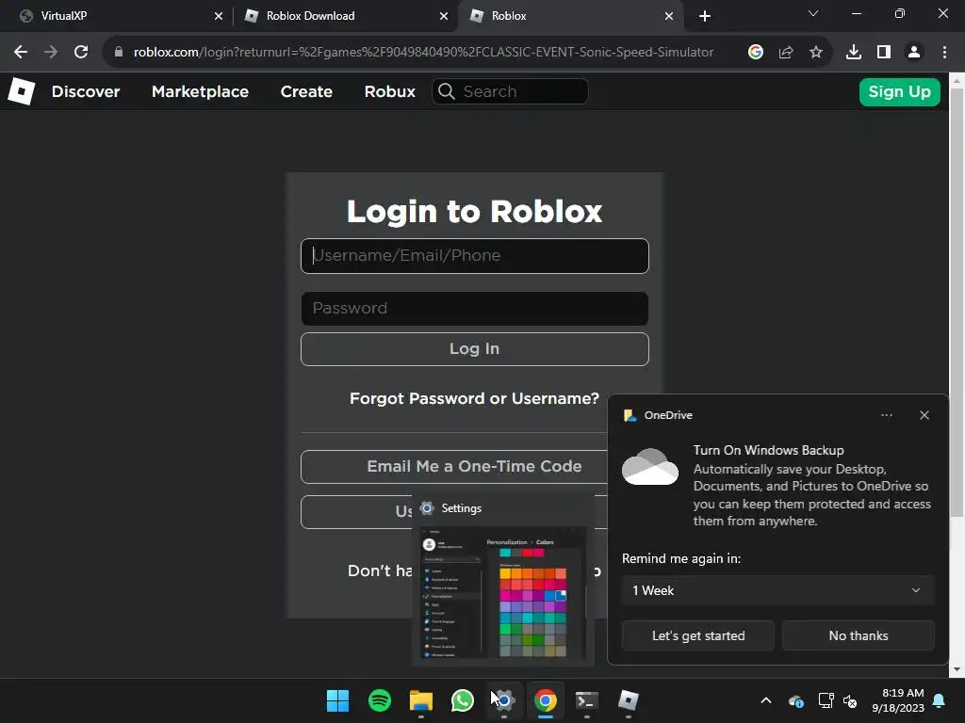Close the Roblox Download tab

(x=444, y=17)
